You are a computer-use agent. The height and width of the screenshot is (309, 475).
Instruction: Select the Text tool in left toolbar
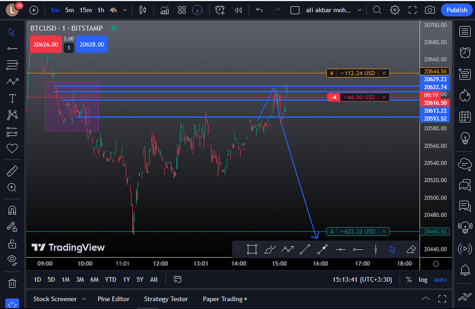click(12, 98)
